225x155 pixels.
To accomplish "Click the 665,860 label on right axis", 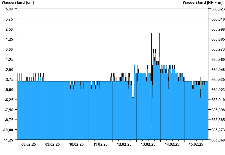I will pyautogui.click(x=218, y=140).
